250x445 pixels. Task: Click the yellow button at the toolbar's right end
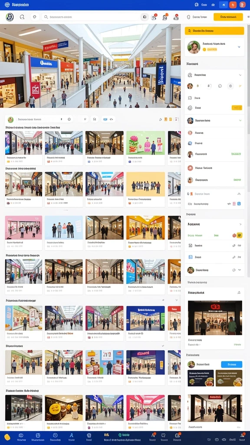click(x=228, y=17)
